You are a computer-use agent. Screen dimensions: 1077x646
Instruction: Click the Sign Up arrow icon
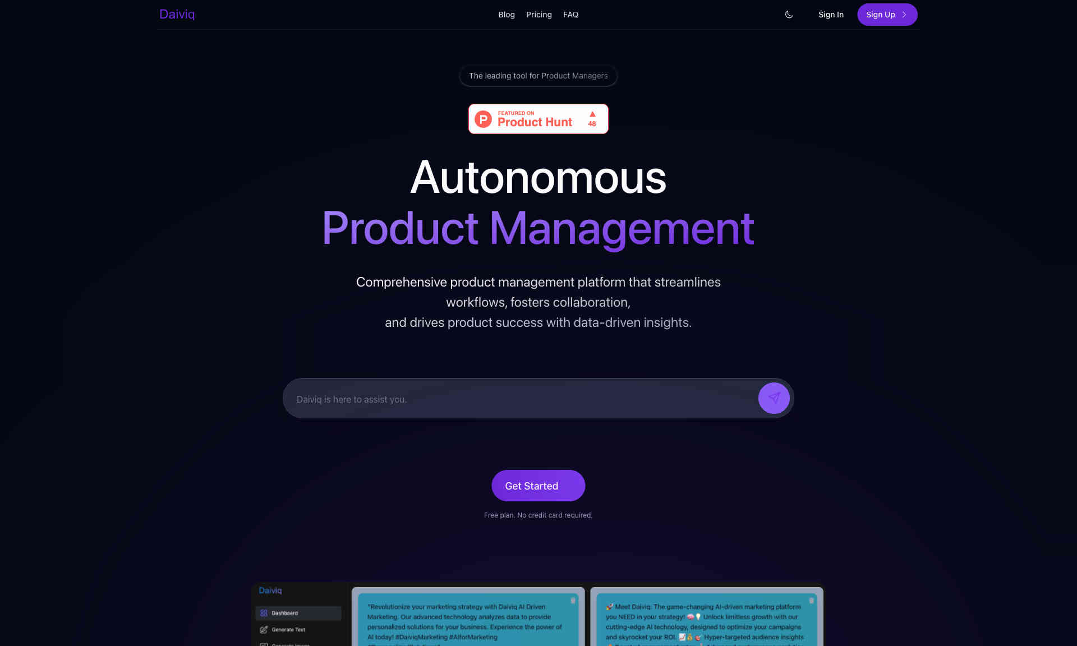(x=905, y=15)
